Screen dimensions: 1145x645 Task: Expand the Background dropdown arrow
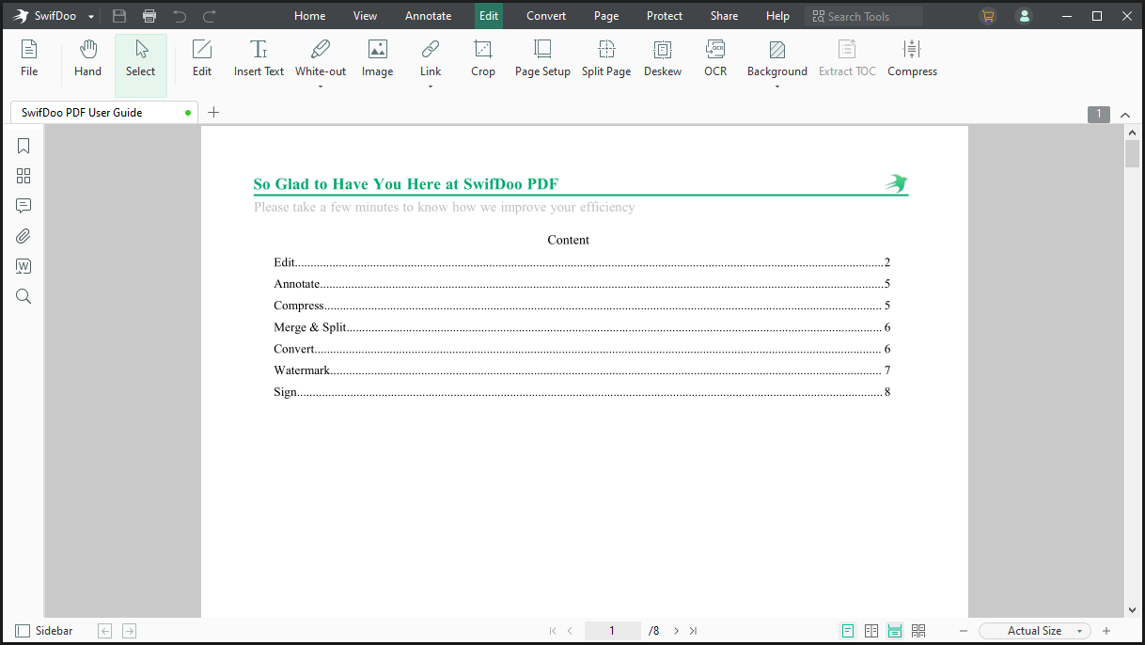tap(777, 87)
